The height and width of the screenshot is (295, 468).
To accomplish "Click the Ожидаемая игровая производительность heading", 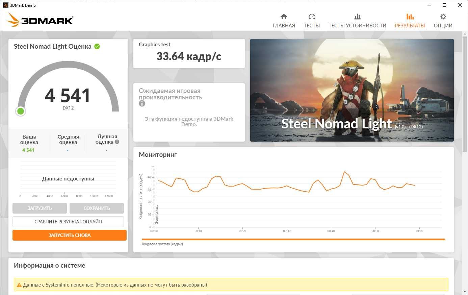I will point(171,94).
